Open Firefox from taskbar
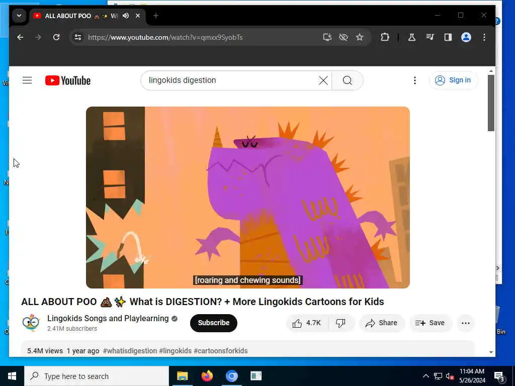 tap(207, 376)
